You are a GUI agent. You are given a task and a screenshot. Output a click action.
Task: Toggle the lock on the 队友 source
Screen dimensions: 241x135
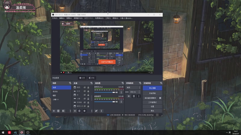(x=88, y=91)
